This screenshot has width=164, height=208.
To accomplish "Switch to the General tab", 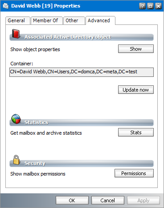I will pyautogui.click(x=17, y=20).
